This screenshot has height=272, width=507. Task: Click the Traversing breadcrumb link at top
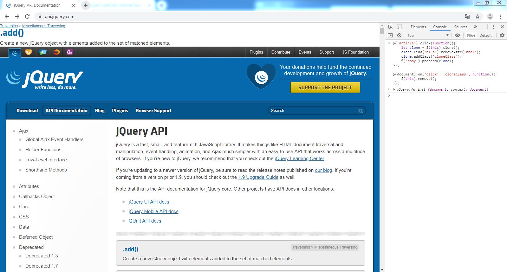coord(9,26)
